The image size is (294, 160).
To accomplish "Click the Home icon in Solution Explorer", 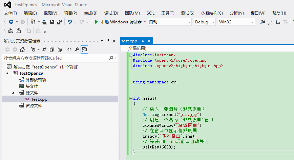I will tap(22, 49).
